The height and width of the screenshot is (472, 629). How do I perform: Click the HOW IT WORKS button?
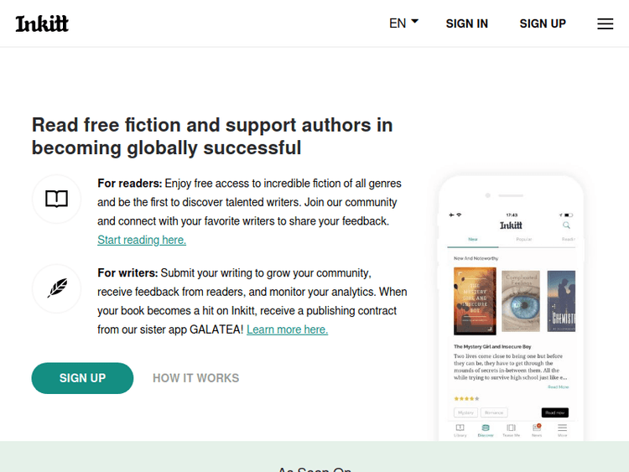(195, 378)
